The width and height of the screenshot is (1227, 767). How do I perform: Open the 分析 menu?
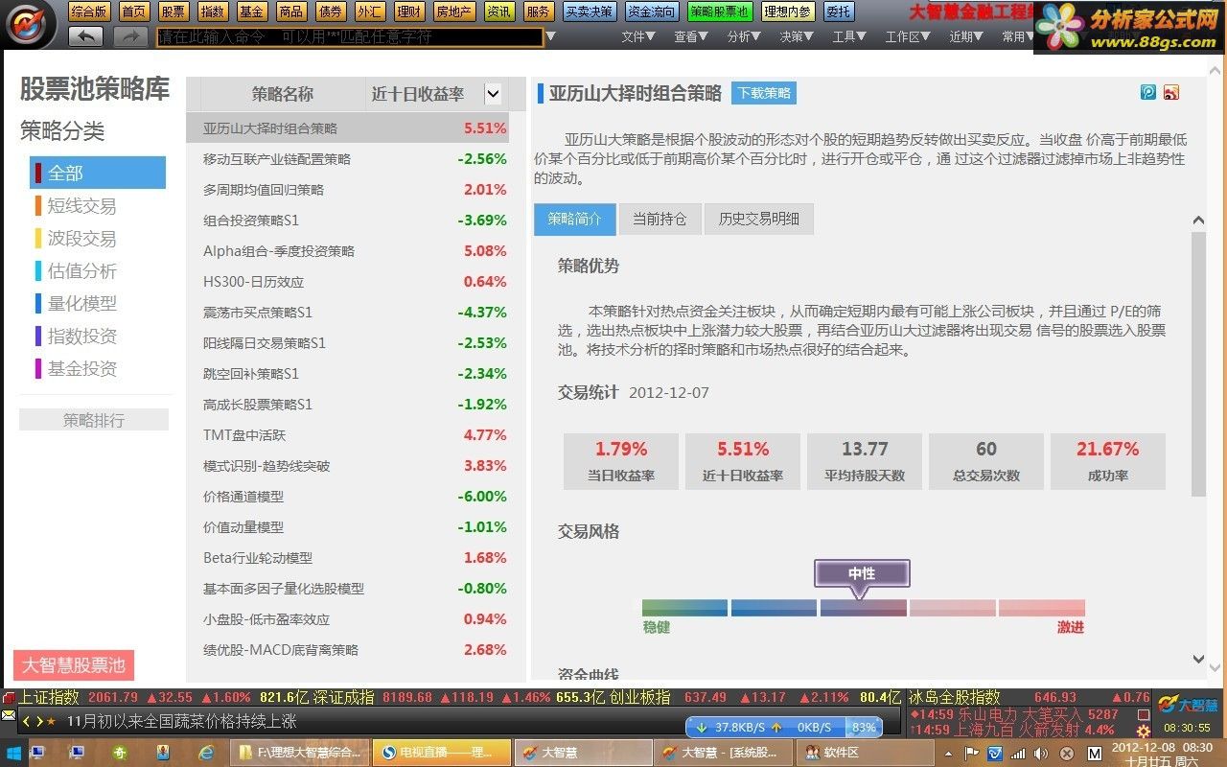click(x=745, y=36)
